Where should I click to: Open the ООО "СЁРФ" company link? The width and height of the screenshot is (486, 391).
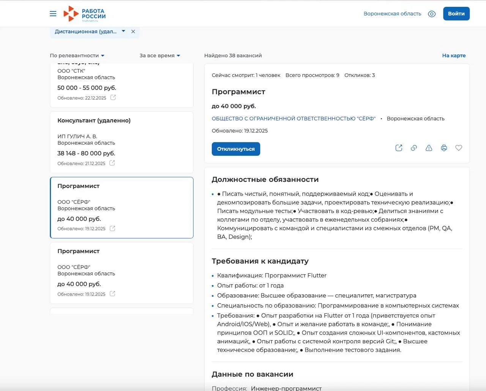(293, 119)
